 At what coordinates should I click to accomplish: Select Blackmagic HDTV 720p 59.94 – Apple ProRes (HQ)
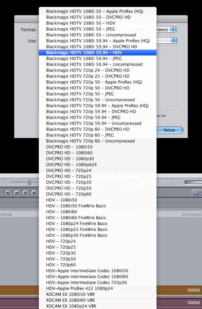pos(98,106)
